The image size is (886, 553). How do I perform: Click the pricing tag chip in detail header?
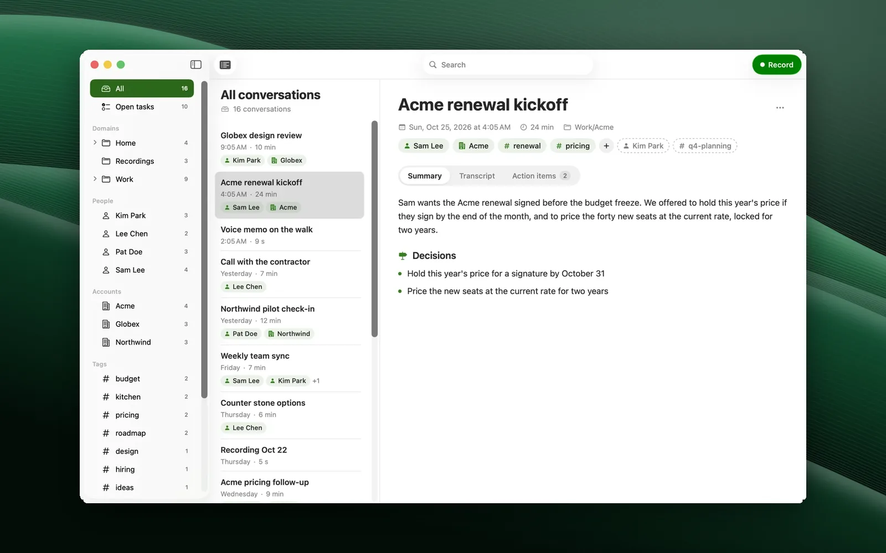[x=573, y=146]
